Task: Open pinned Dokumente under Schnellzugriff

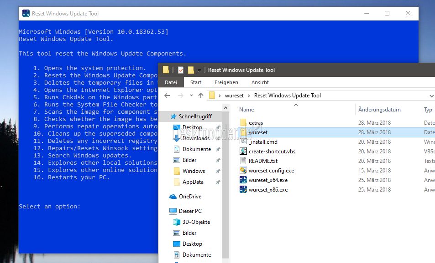Action: point(197,149)
